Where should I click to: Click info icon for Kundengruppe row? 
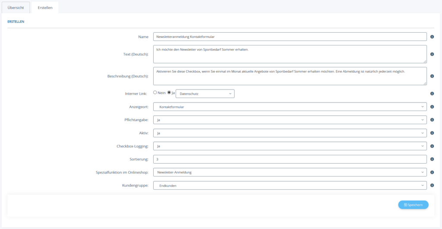432,186
